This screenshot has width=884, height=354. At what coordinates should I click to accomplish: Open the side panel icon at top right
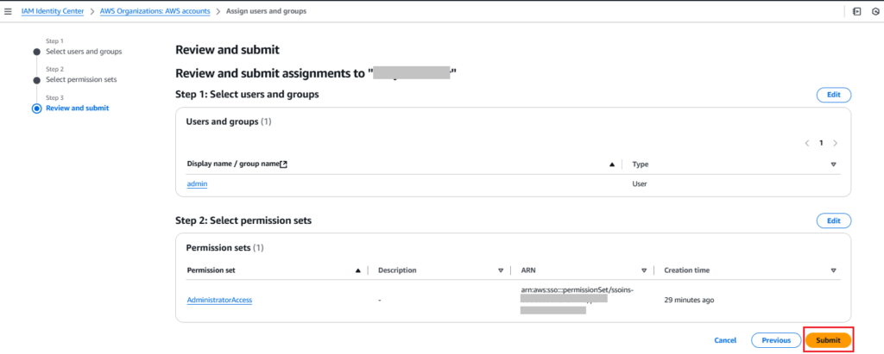[857, 11]
